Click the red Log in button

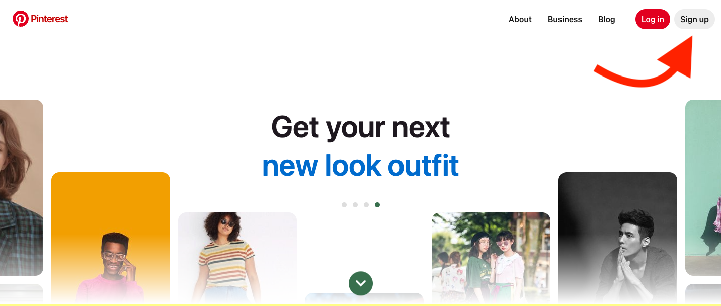click(x=653, y=19)
